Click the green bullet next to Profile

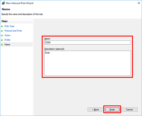(x=2, y=40)
